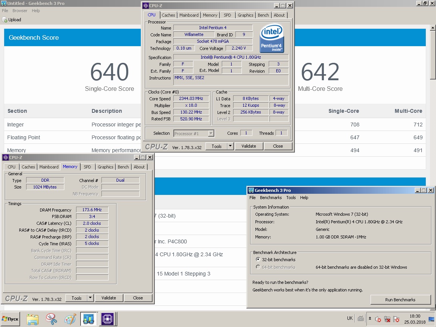Open the file explorer taskbar icon

coord(33,319)
